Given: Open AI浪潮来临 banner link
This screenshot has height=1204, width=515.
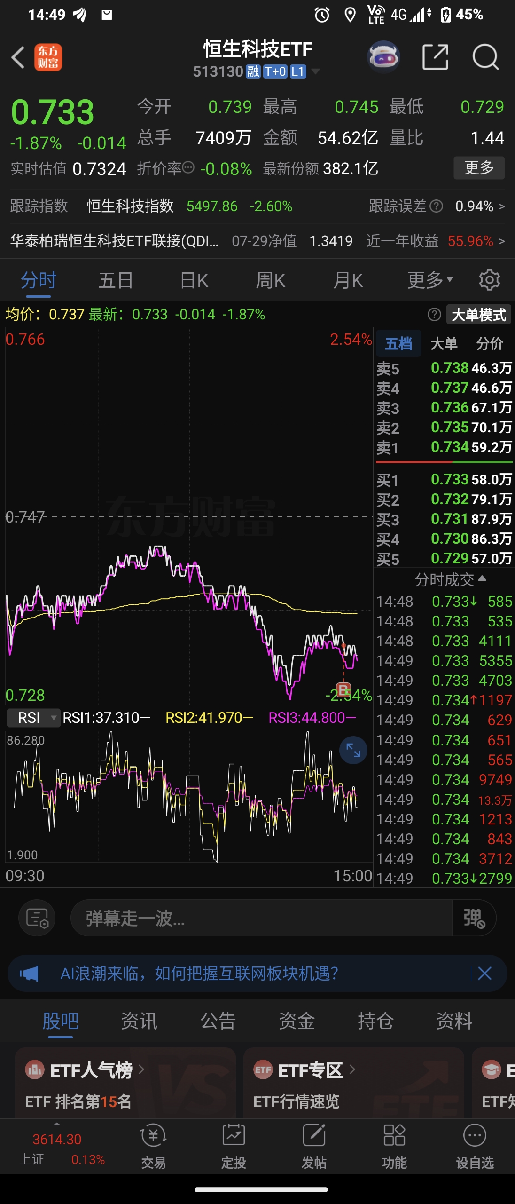Looking at the screenshot, I should (199, 974).
